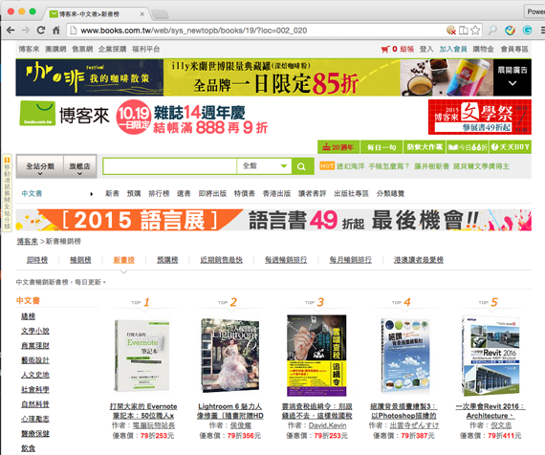Open the 全館 search scope dropdown
This screenshot has height=455, width=545.
(x=264, y=166)
